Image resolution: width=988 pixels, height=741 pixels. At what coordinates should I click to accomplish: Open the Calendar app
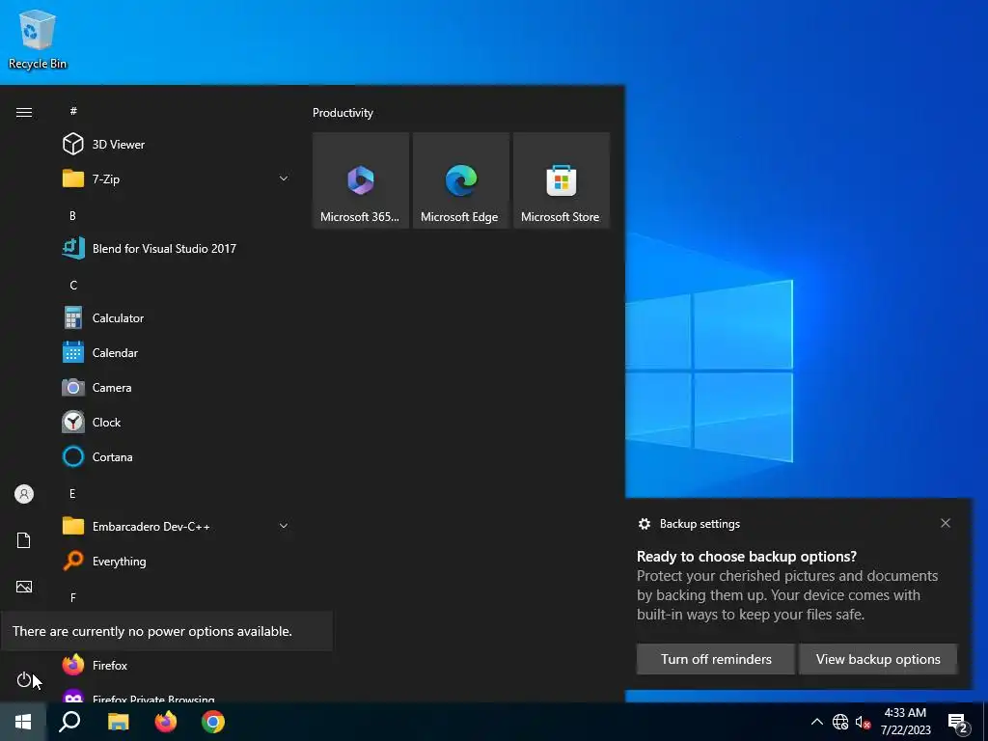pos(177,353)
